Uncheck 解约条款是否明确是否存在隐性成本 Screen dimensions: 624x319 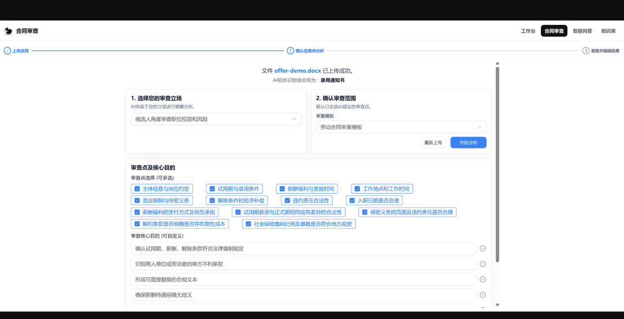click(x=137, y=224)
